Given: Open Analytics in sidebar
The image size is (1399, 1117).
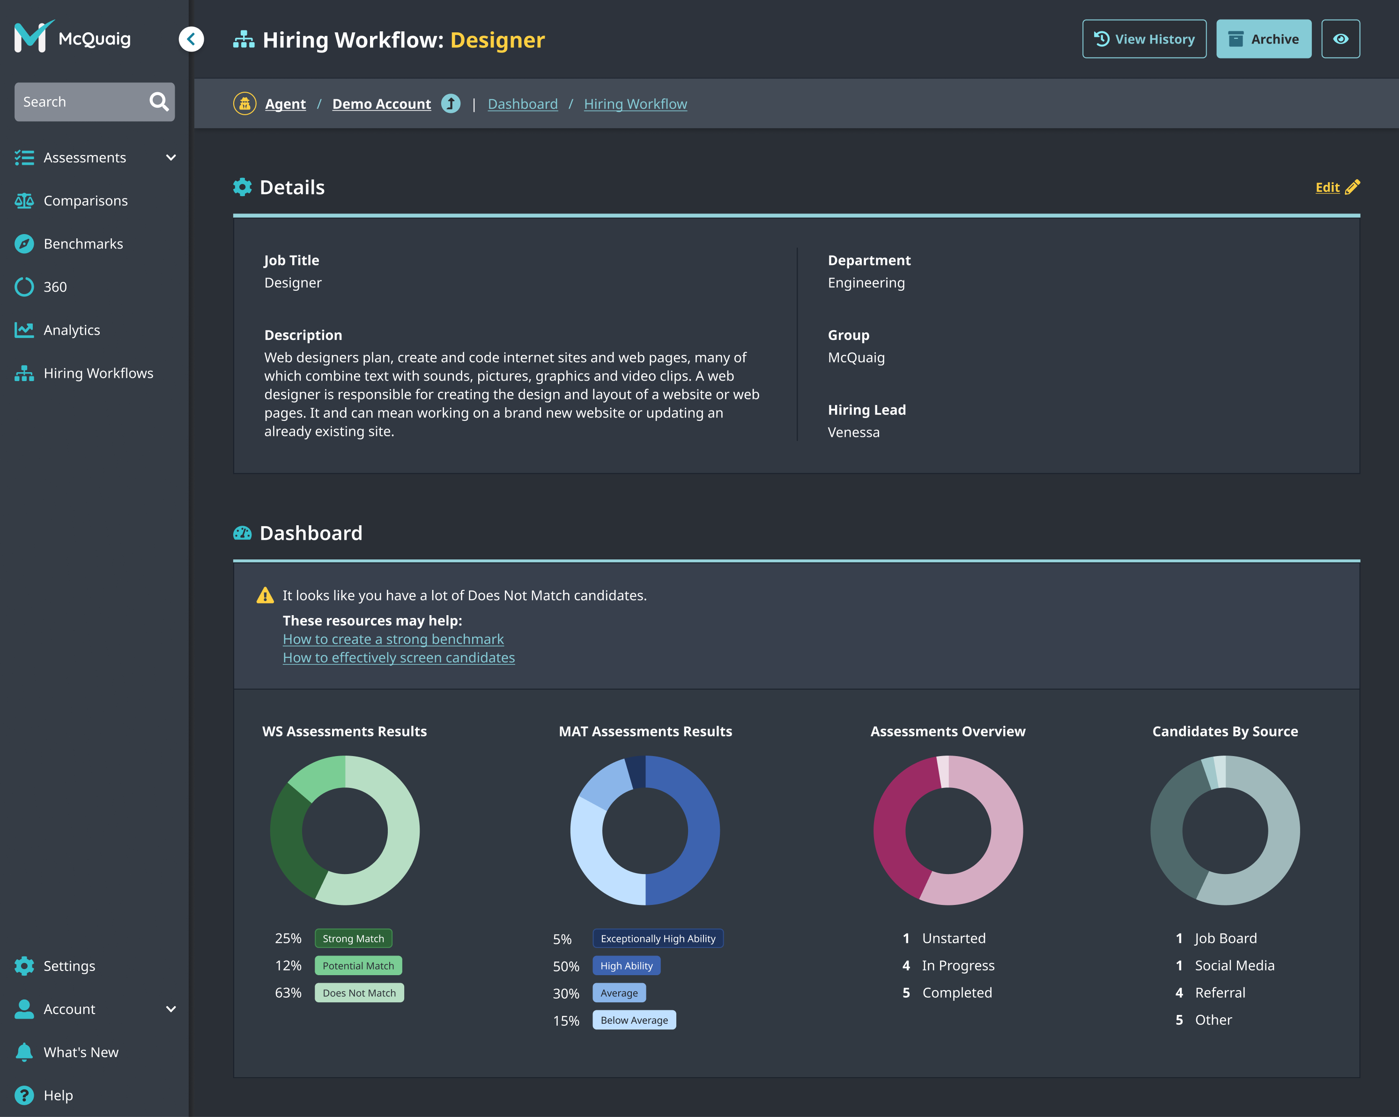Looking at the screenshot, I should tap(71, 330).
